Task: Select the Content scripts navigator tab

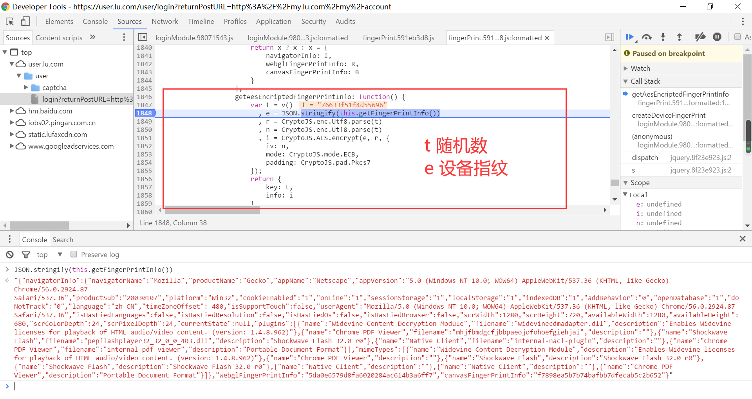Action: (59, 38)
